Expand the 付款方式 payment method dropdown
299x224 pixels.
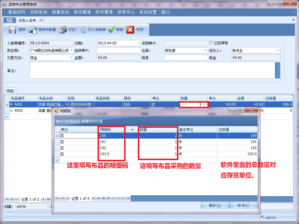pyautogui.click(x=72, y=58)
